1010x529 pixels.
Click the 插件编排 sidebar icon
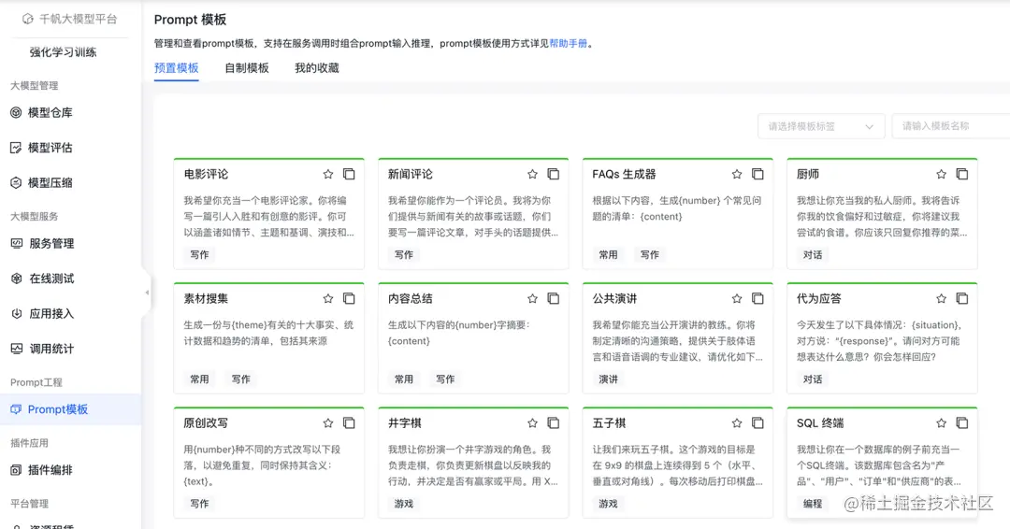click(16, 470)
